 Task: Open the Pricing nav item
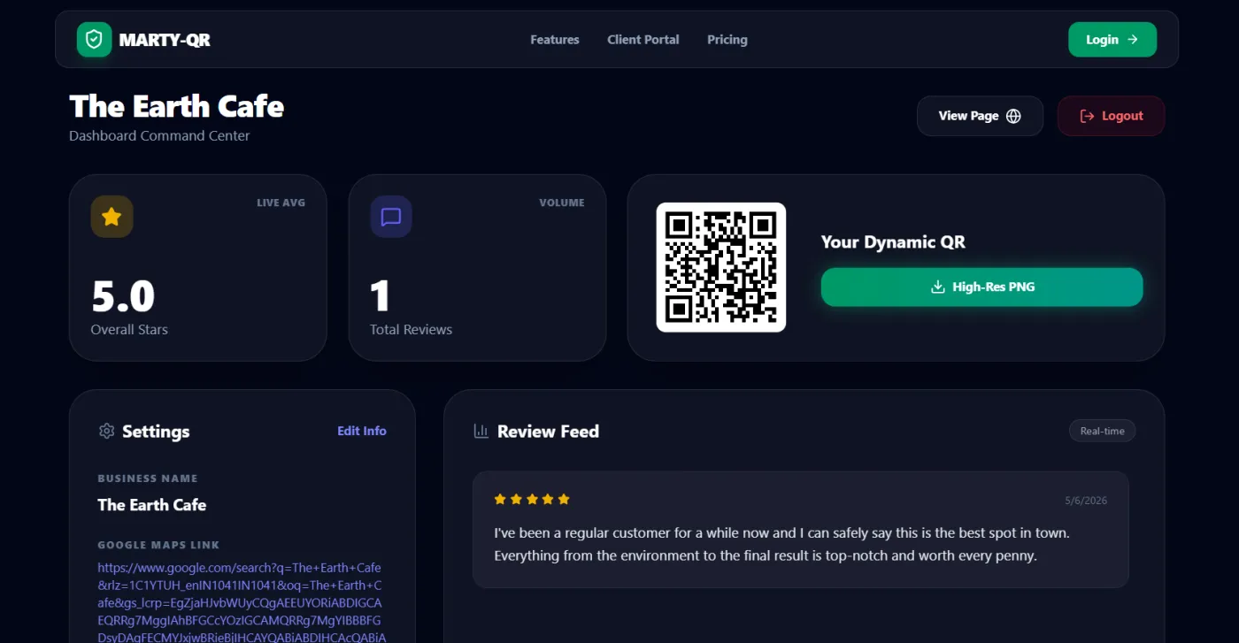click(727, 40)
